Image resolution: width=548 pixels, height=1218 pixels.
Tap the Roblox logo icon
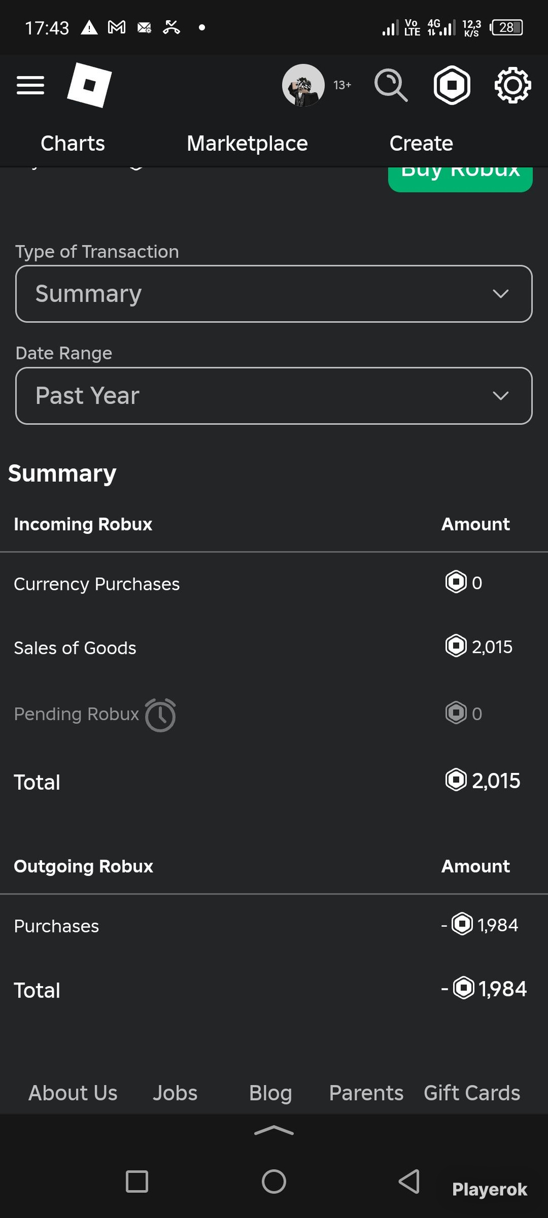coord(89,85)
